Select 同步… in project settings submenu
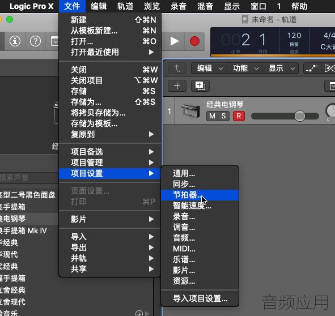 pos(200,184)
